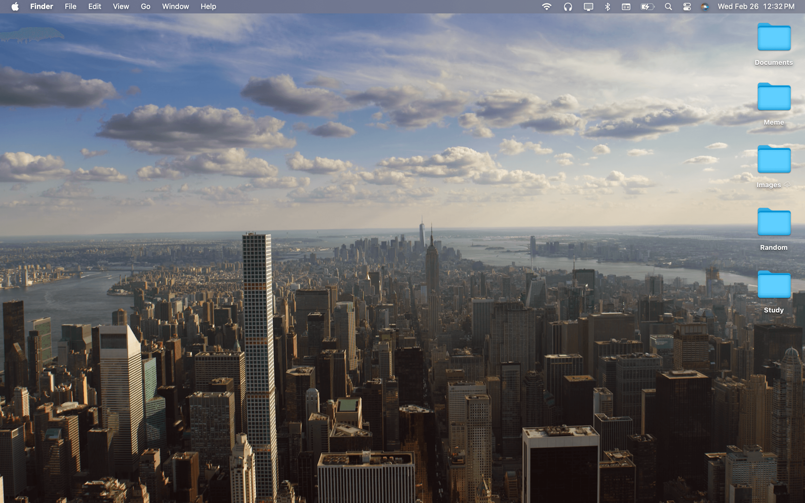
Task: Open Spotlight search from the menu bar
Action: pyautogui.click(x=668, y=6)
